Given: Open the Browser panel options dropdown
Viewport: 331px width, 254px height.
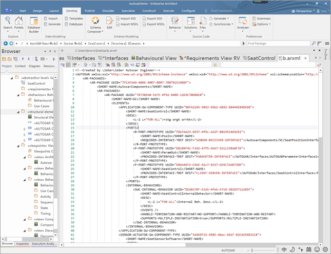Looking at the screenshot, I should click(x=45, y=51).
